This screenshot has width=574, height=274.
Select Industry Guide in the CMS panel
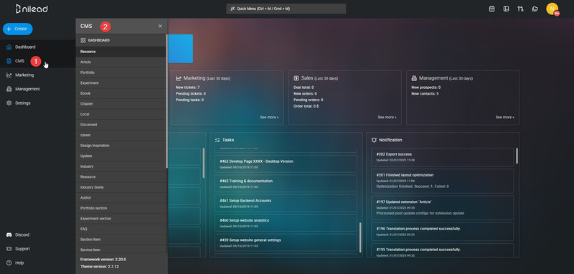click(x=121, y=187)
